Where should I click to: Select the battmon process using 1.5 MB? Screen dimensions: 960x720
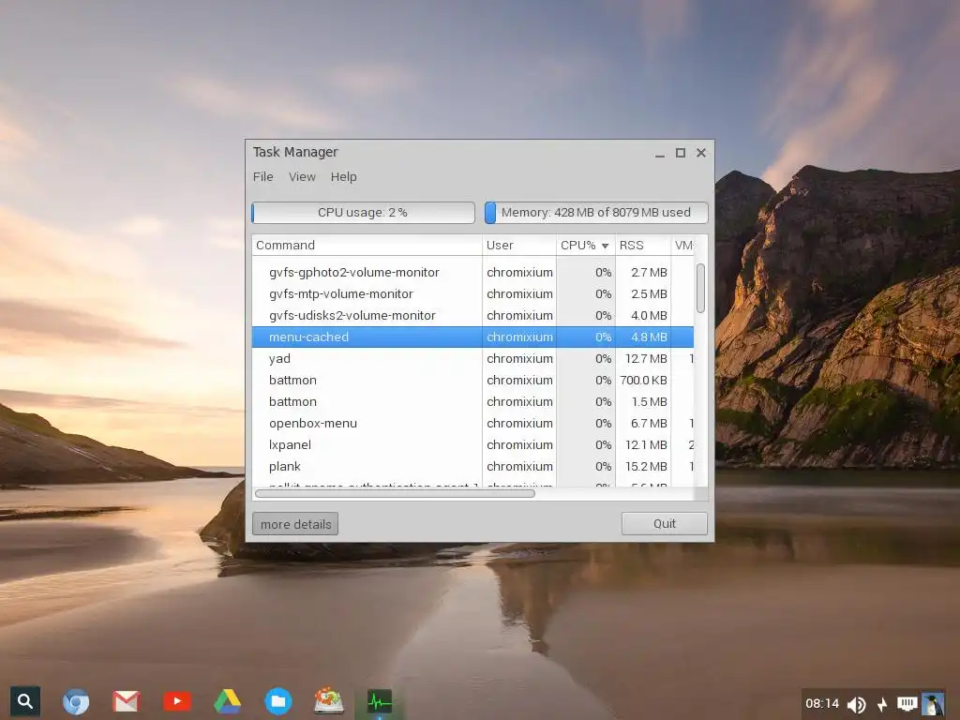point(472,401)
